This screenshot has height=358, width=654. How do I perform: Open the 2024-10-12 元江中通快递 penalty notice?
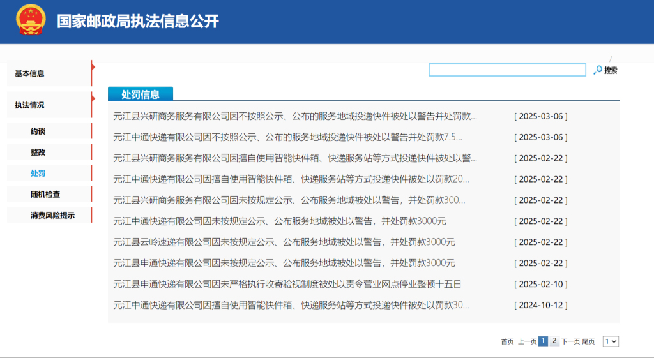pyautogui.click(x=291, y=305)
